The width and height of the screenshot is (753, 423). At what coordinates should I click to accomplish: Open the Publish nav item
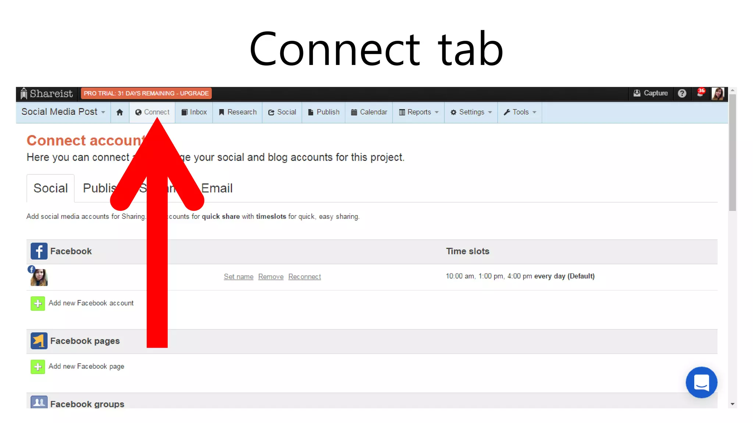[x=324, y=112]
